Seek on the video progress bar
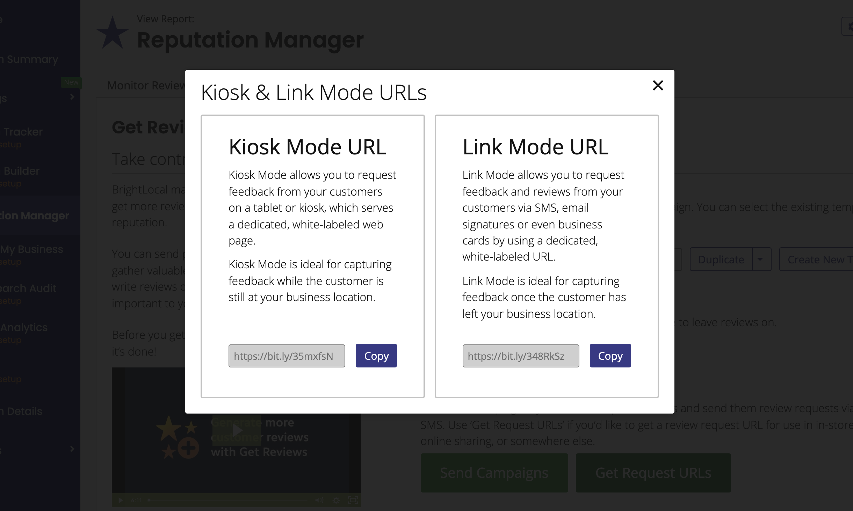Viewport: 853px width, 511px height. pyautogui.click(x=228, y=500)
